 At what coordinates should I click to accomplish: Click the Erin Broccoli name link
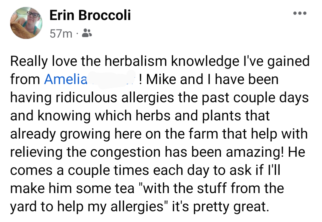[x=90, y=15]
